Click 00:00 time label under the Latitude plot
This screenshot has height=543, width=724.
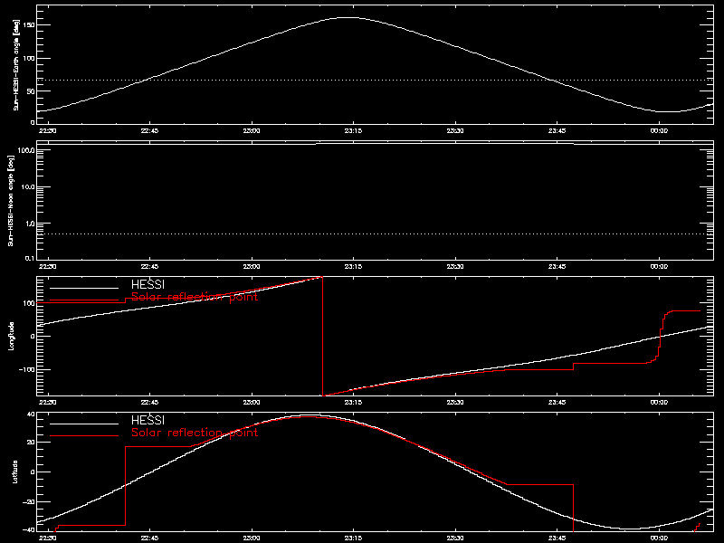click(659, 538)
